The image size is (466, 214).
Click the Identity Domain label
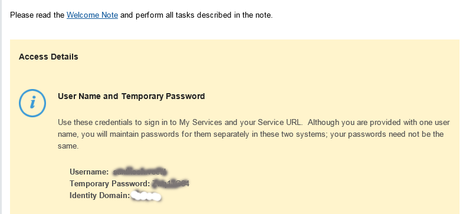click(x=100, y=196)
